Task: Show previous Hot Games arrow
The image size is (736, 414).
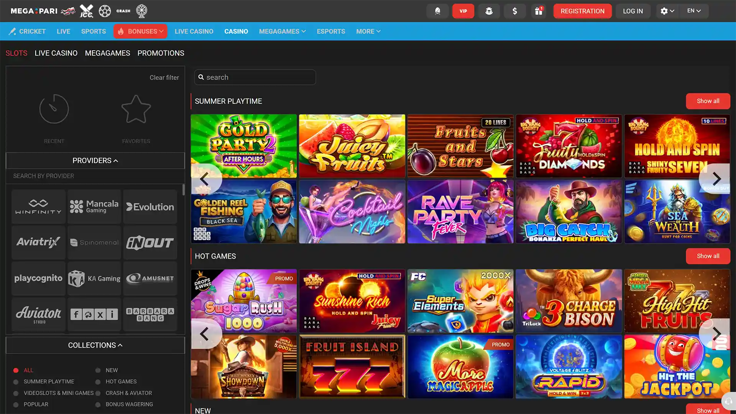Action: 205,334
